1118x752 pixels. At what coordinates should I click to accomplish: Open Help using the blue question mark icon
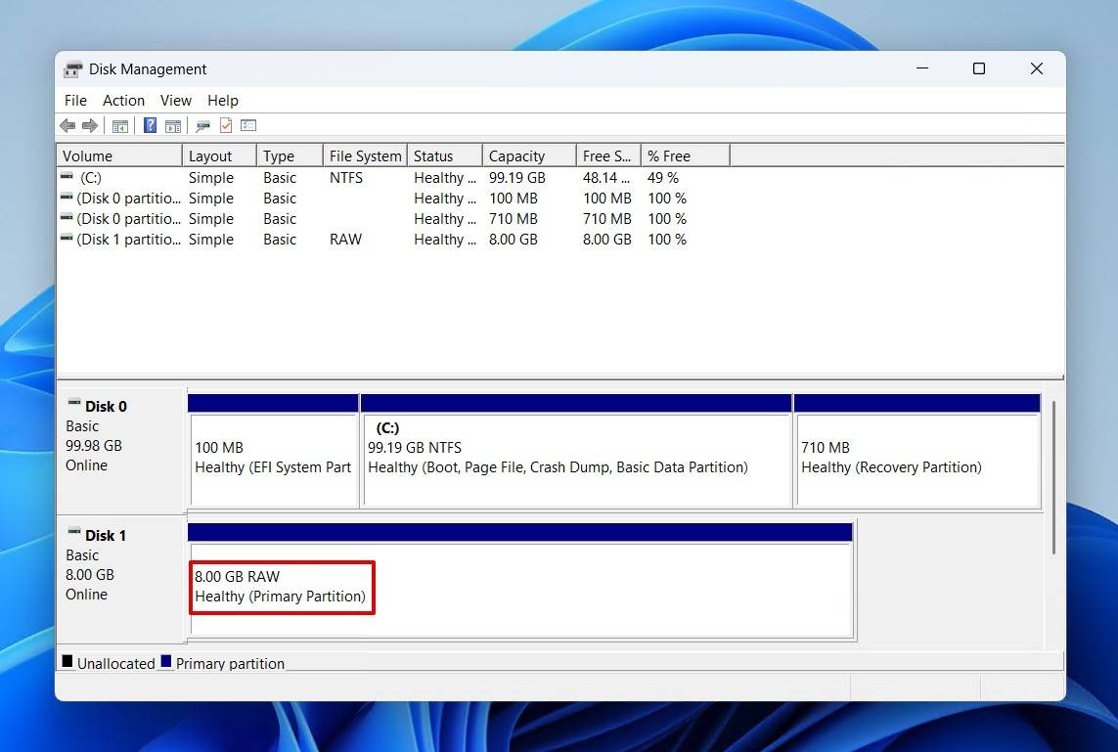(149, 125)
